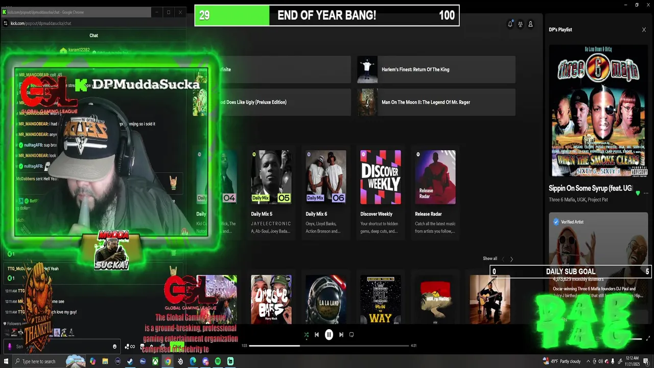Open Man On The Moon II album tile
The image size is (654, 368).
[x=436, y=102]
